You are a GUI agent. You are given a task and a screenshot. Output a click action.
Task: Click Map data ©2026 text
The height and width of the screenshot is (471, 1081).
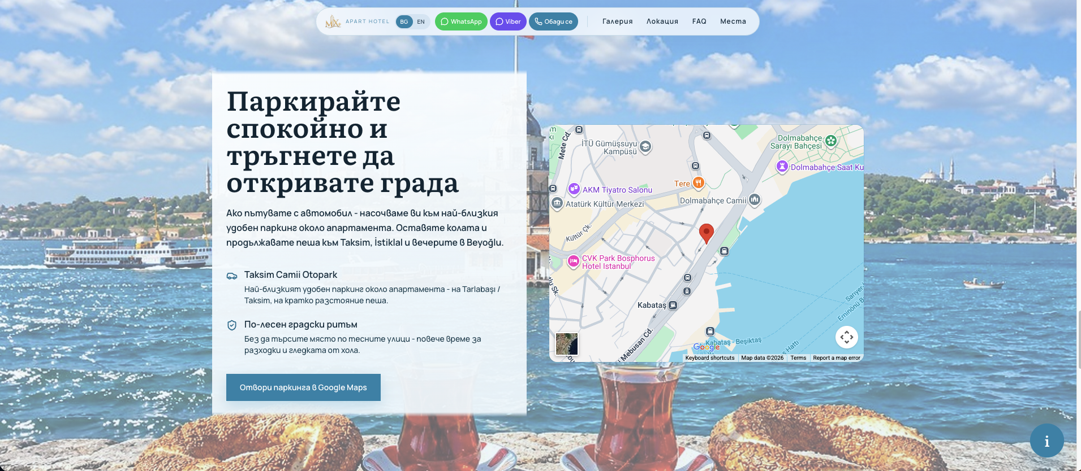click(763, 357)
